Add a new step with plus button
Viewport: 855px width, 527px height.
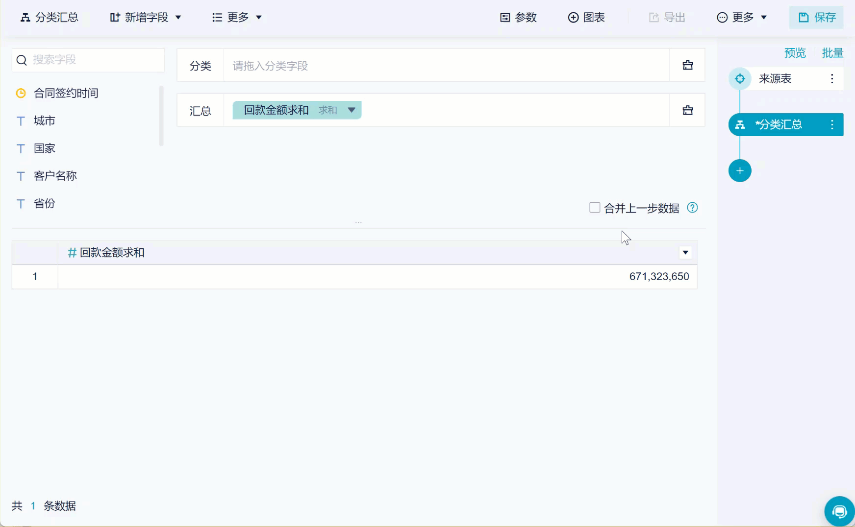(x=740, y=170)
